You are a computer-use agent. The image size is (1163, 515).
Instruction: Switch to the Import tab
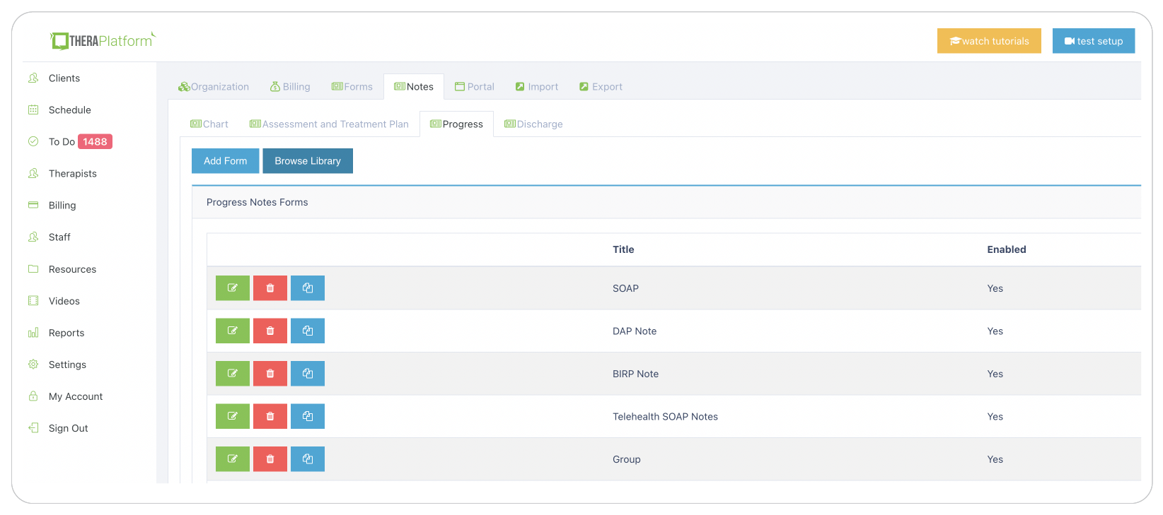point(537,87)
